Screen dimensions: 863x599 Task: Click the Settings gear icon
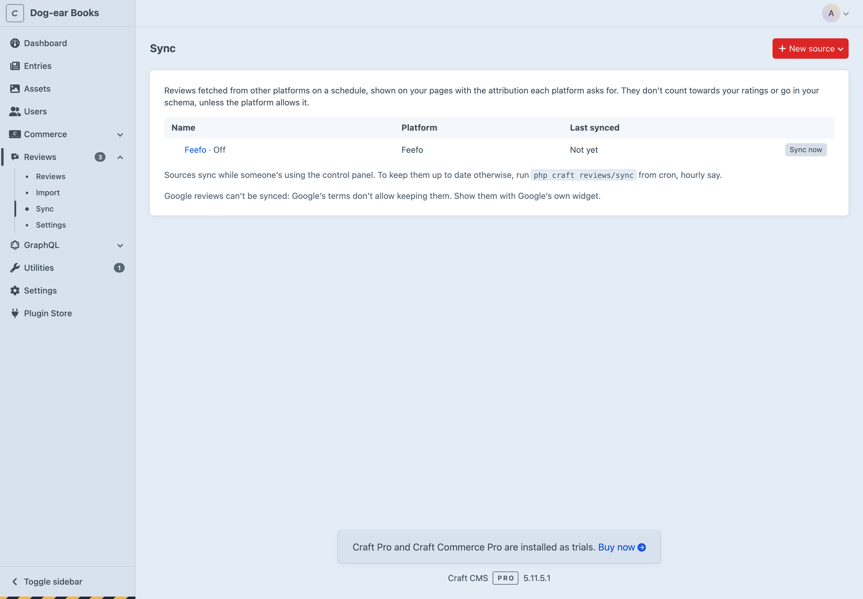pos(15,291)
